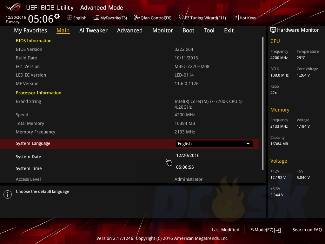Click Last Modified at the bottom
This screenshot has width=325, height=244.
click(x=226, y=230)
